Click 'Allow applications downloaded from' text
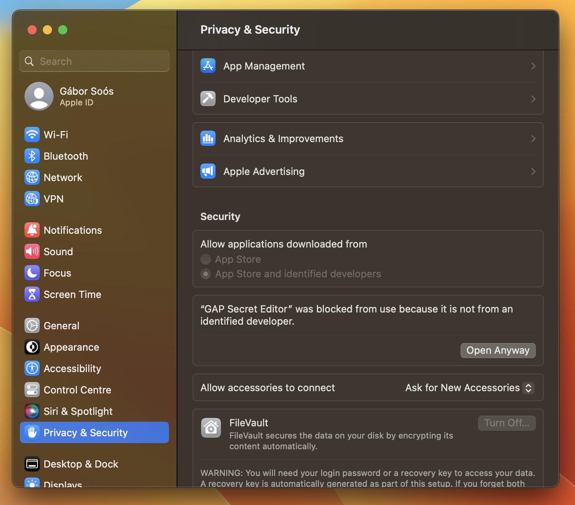 (x=284, y=244)
